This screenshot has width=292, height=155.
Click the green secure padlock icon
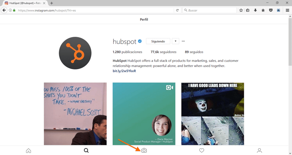click(x=14, y=10)
